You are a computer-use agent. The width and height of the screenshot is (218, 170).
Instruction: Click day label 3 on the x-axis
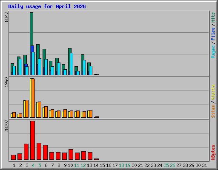27,165
